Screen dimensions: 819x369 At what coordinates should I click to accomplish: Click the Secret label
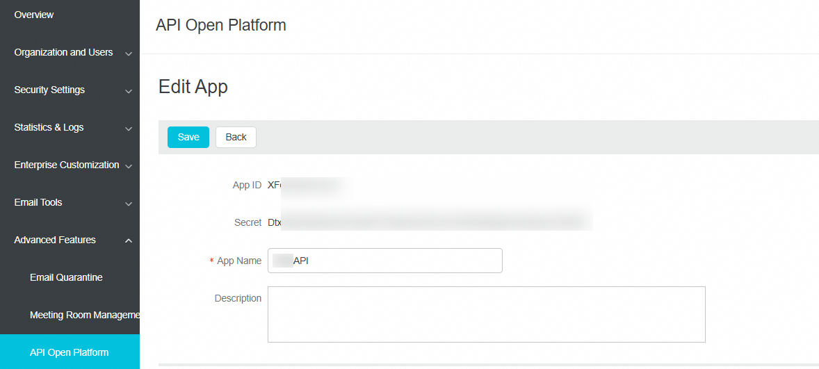[x=248, y=223]
